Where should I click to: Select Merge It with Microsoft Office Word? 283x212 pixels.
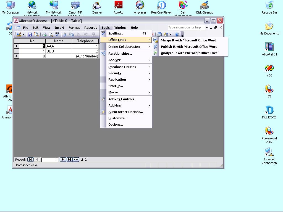188,40
